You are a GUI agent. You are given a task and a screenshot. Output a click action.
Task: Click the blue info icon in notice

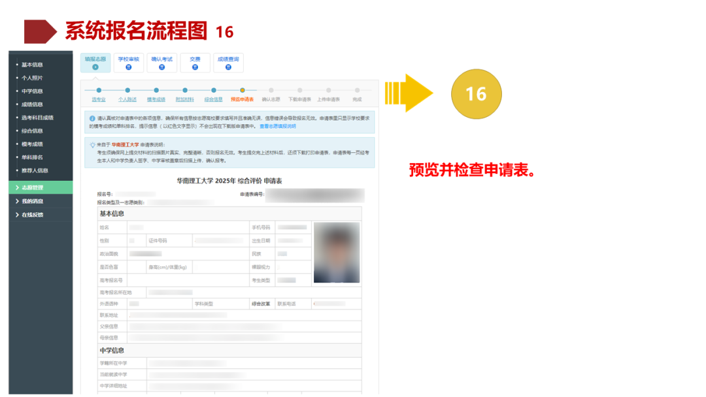[92, 119]
